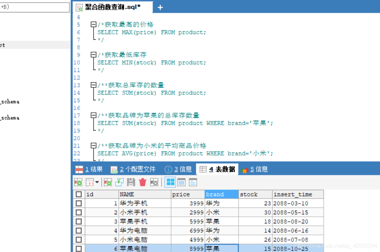Collapse the 获取最高的价格 comment block
This screenshot has width=380, height=252.
[94, 24]
